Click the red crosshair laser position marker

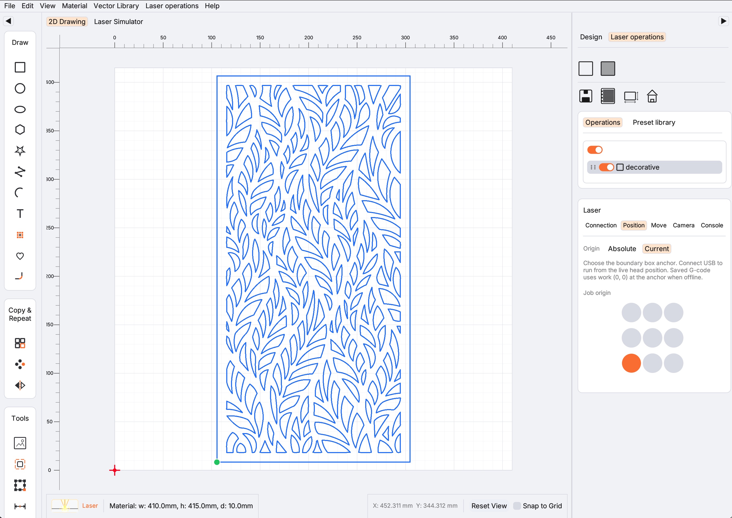[114, 470]
